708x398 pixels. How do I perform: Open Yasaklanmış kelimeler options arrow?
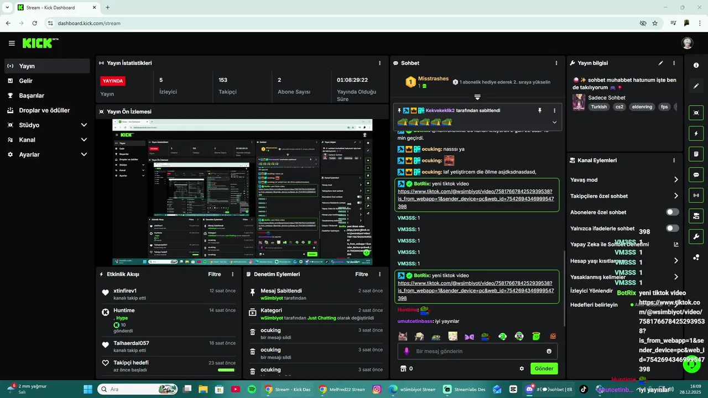coord(676,277)
